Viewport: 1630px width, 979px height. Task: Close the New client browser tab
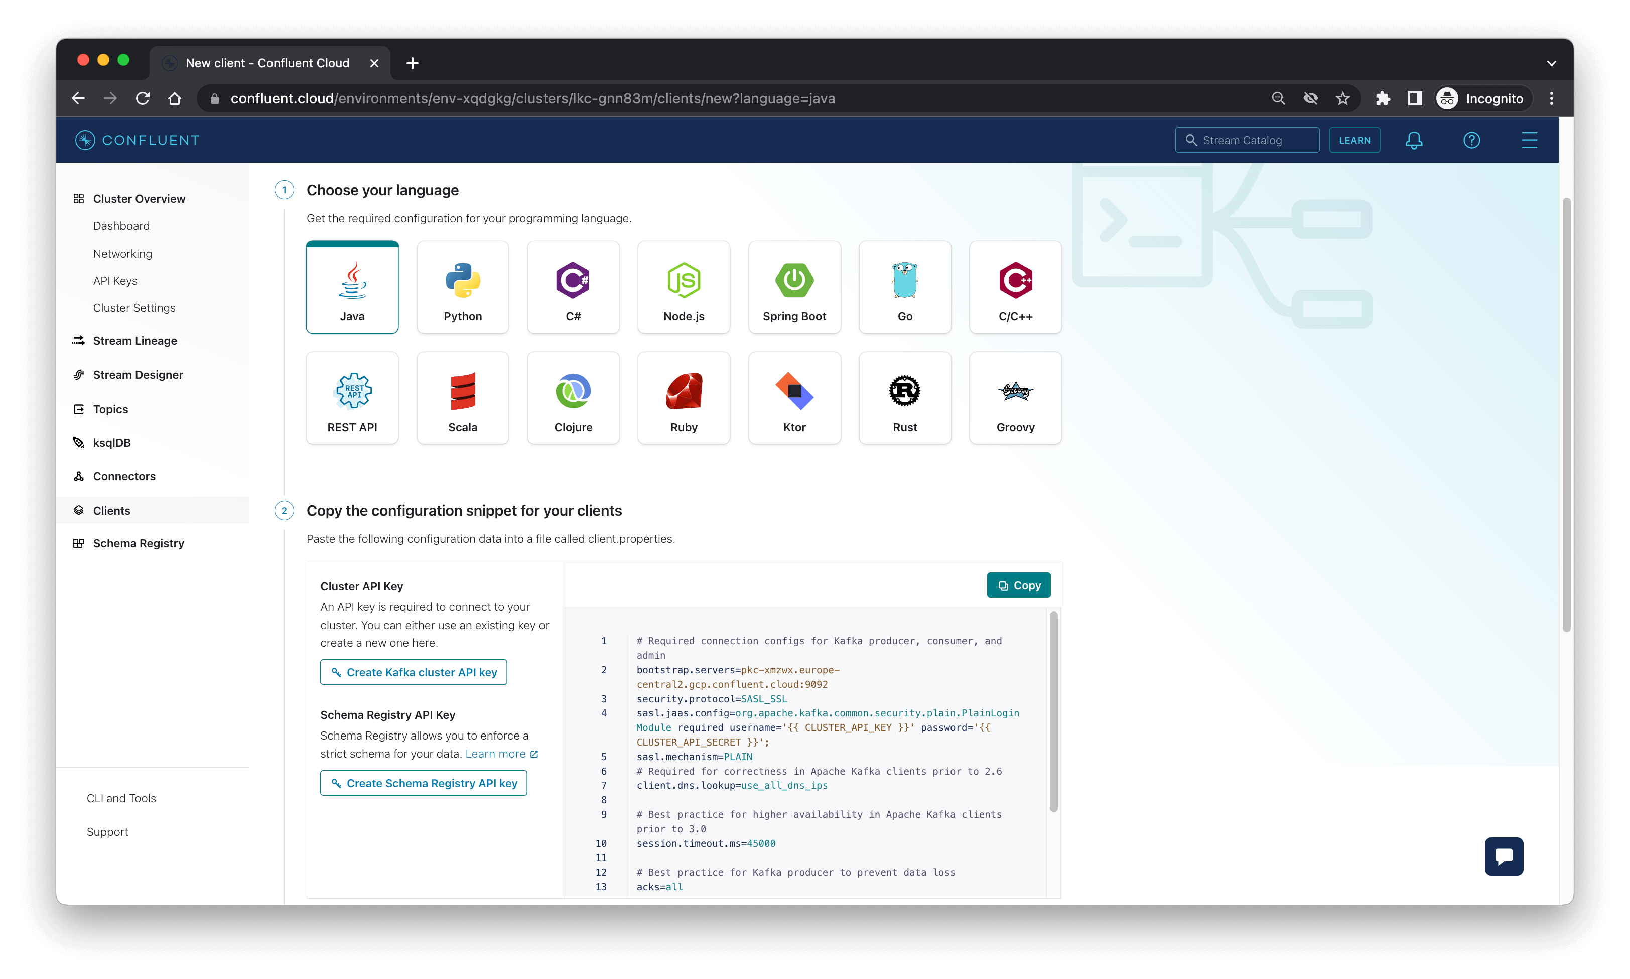point(374,63)
